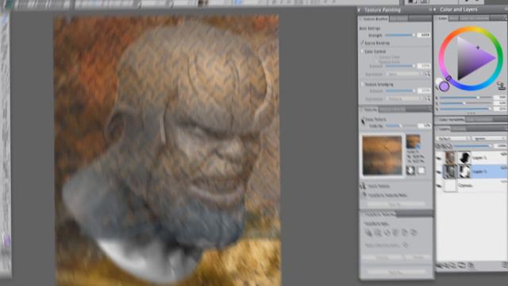Viewport: 508px width, 286px height.
Task: Collapse the Texture Painting panel arrow
Action: tap(359, 10)
